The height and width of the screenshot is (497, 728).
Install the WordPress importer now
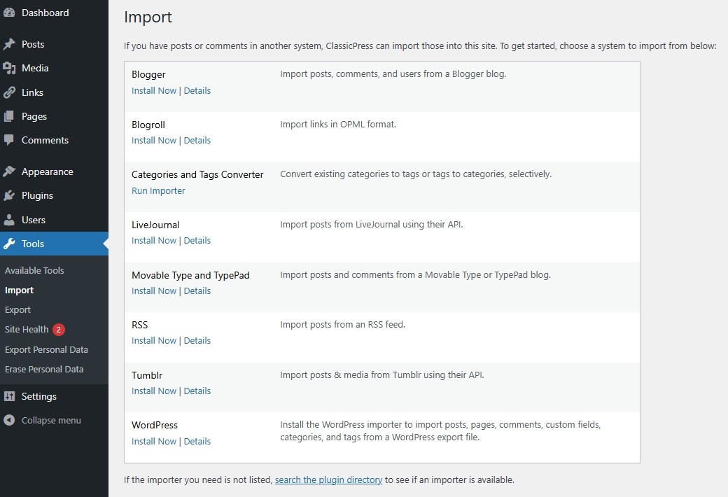[154, 441]
